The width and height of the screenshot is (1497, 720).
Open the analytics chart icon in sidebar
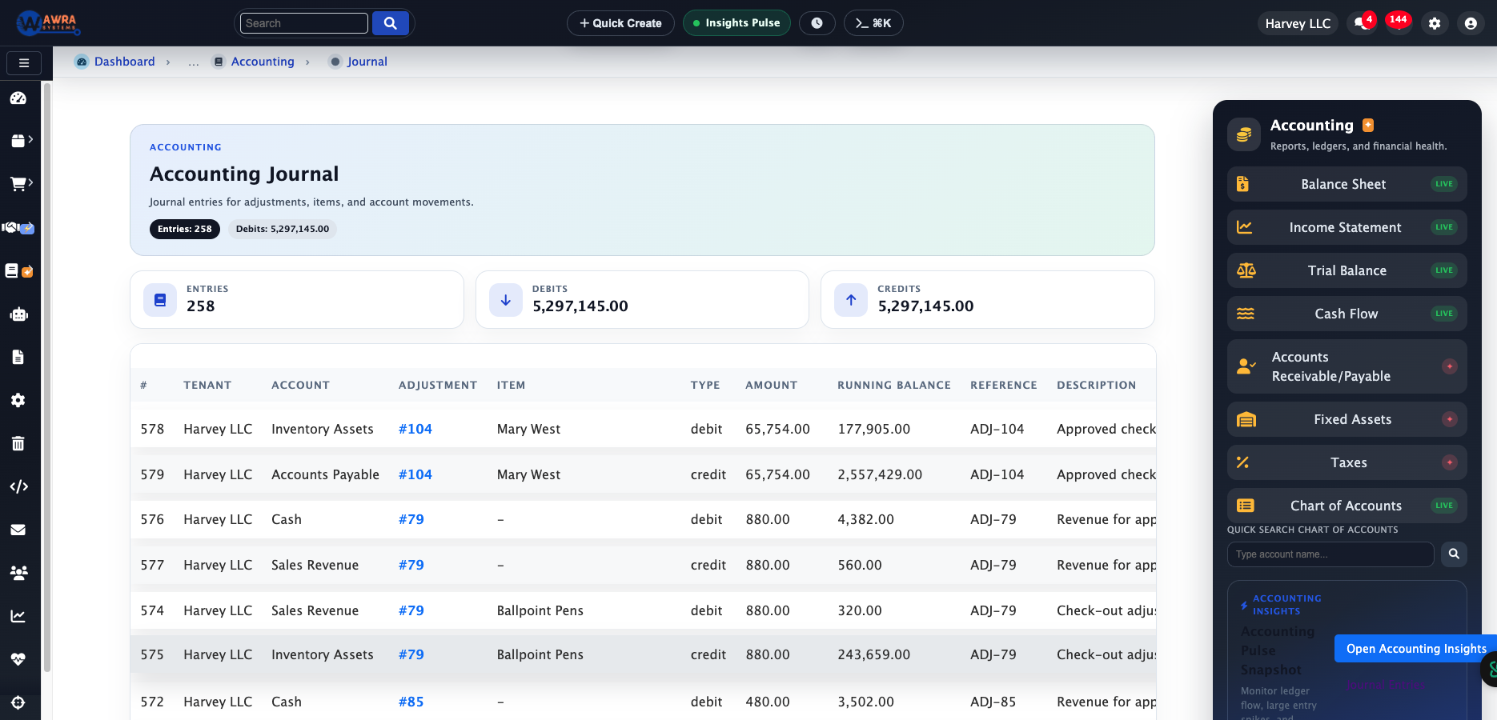[x=18, y=616]
